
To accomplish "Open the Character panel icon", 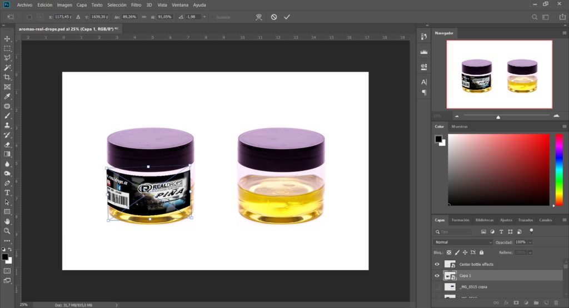I will [x=424, y=82].
